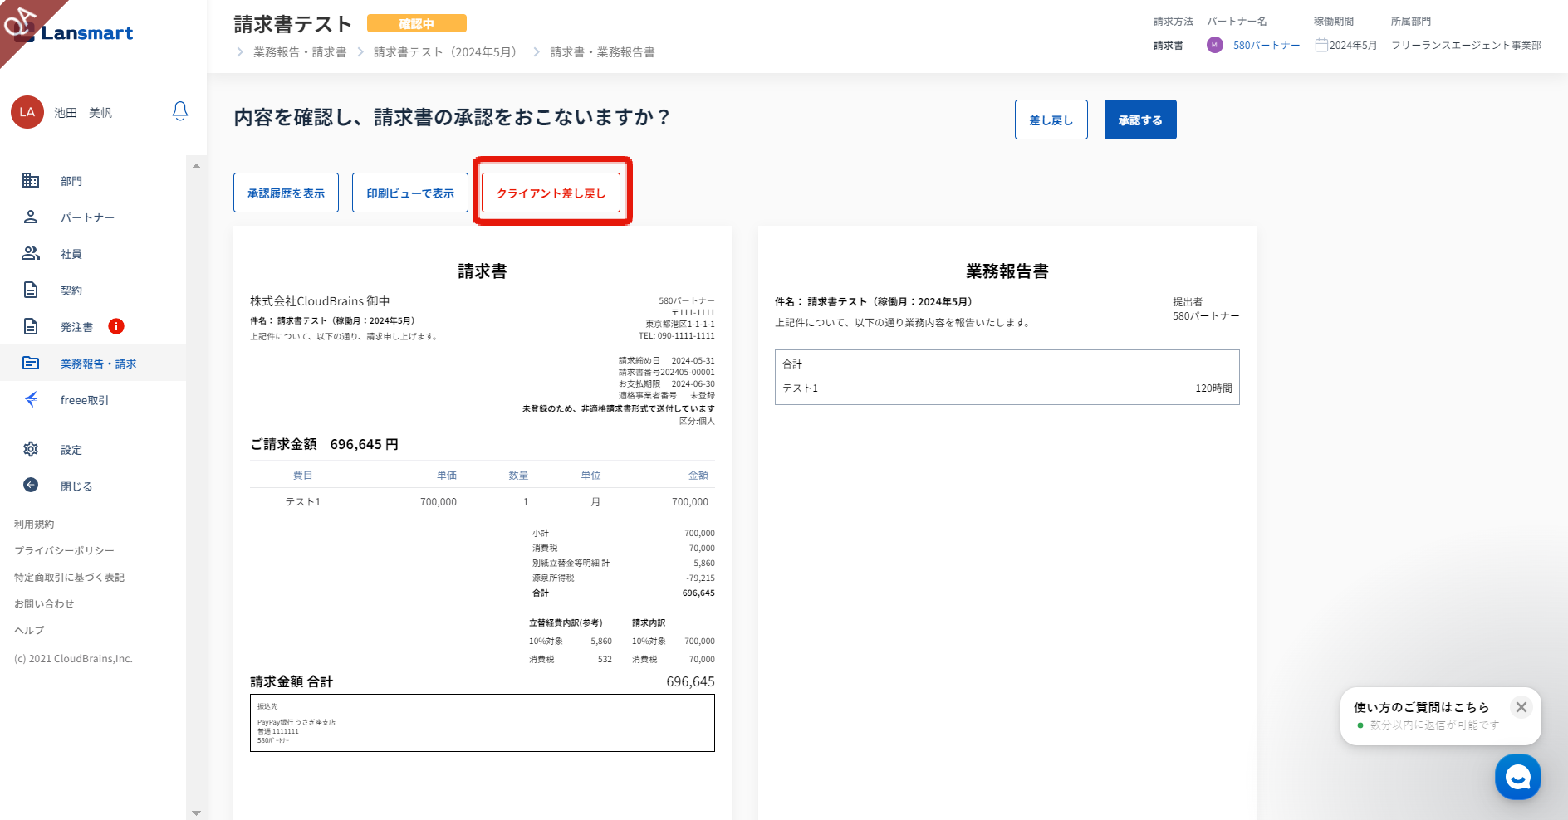Image resolution: width=1568 pixels, height=820 pixels.
Task: Open 部門 menu item
Action: pyautogui.click(x=71, y=181)
